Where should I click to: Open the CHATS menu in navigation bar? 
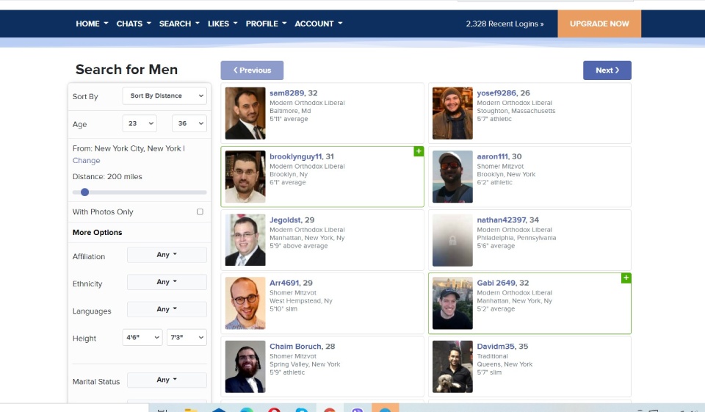coord(134,24)
